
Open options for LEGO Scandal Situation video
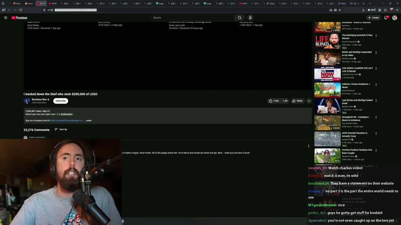376,133
